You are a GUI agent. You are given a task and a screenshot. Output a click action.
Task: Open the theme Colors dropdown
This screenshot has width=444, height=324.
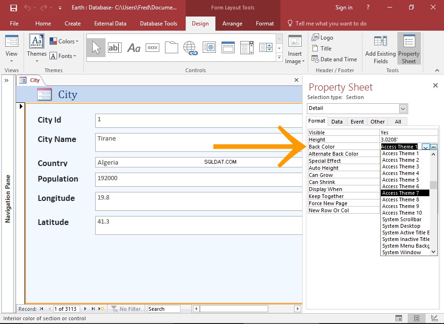[64, 42]
